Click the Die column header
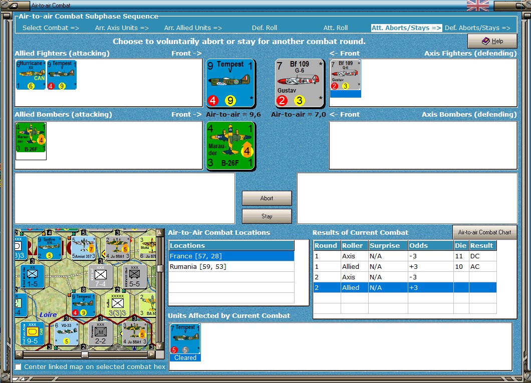The width and height of the screenshot is (531, 383). (461, 246)
